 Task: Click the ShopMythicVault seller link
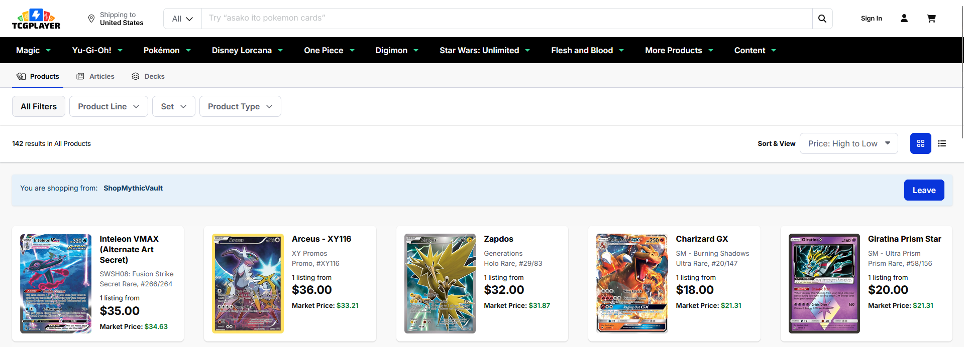pyautogui.click(x=133, y=188)
